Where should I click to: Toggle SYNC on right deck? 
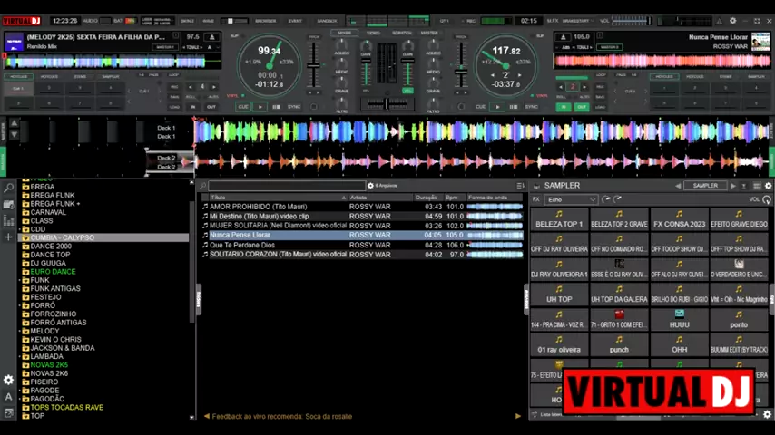click(531, 107)
